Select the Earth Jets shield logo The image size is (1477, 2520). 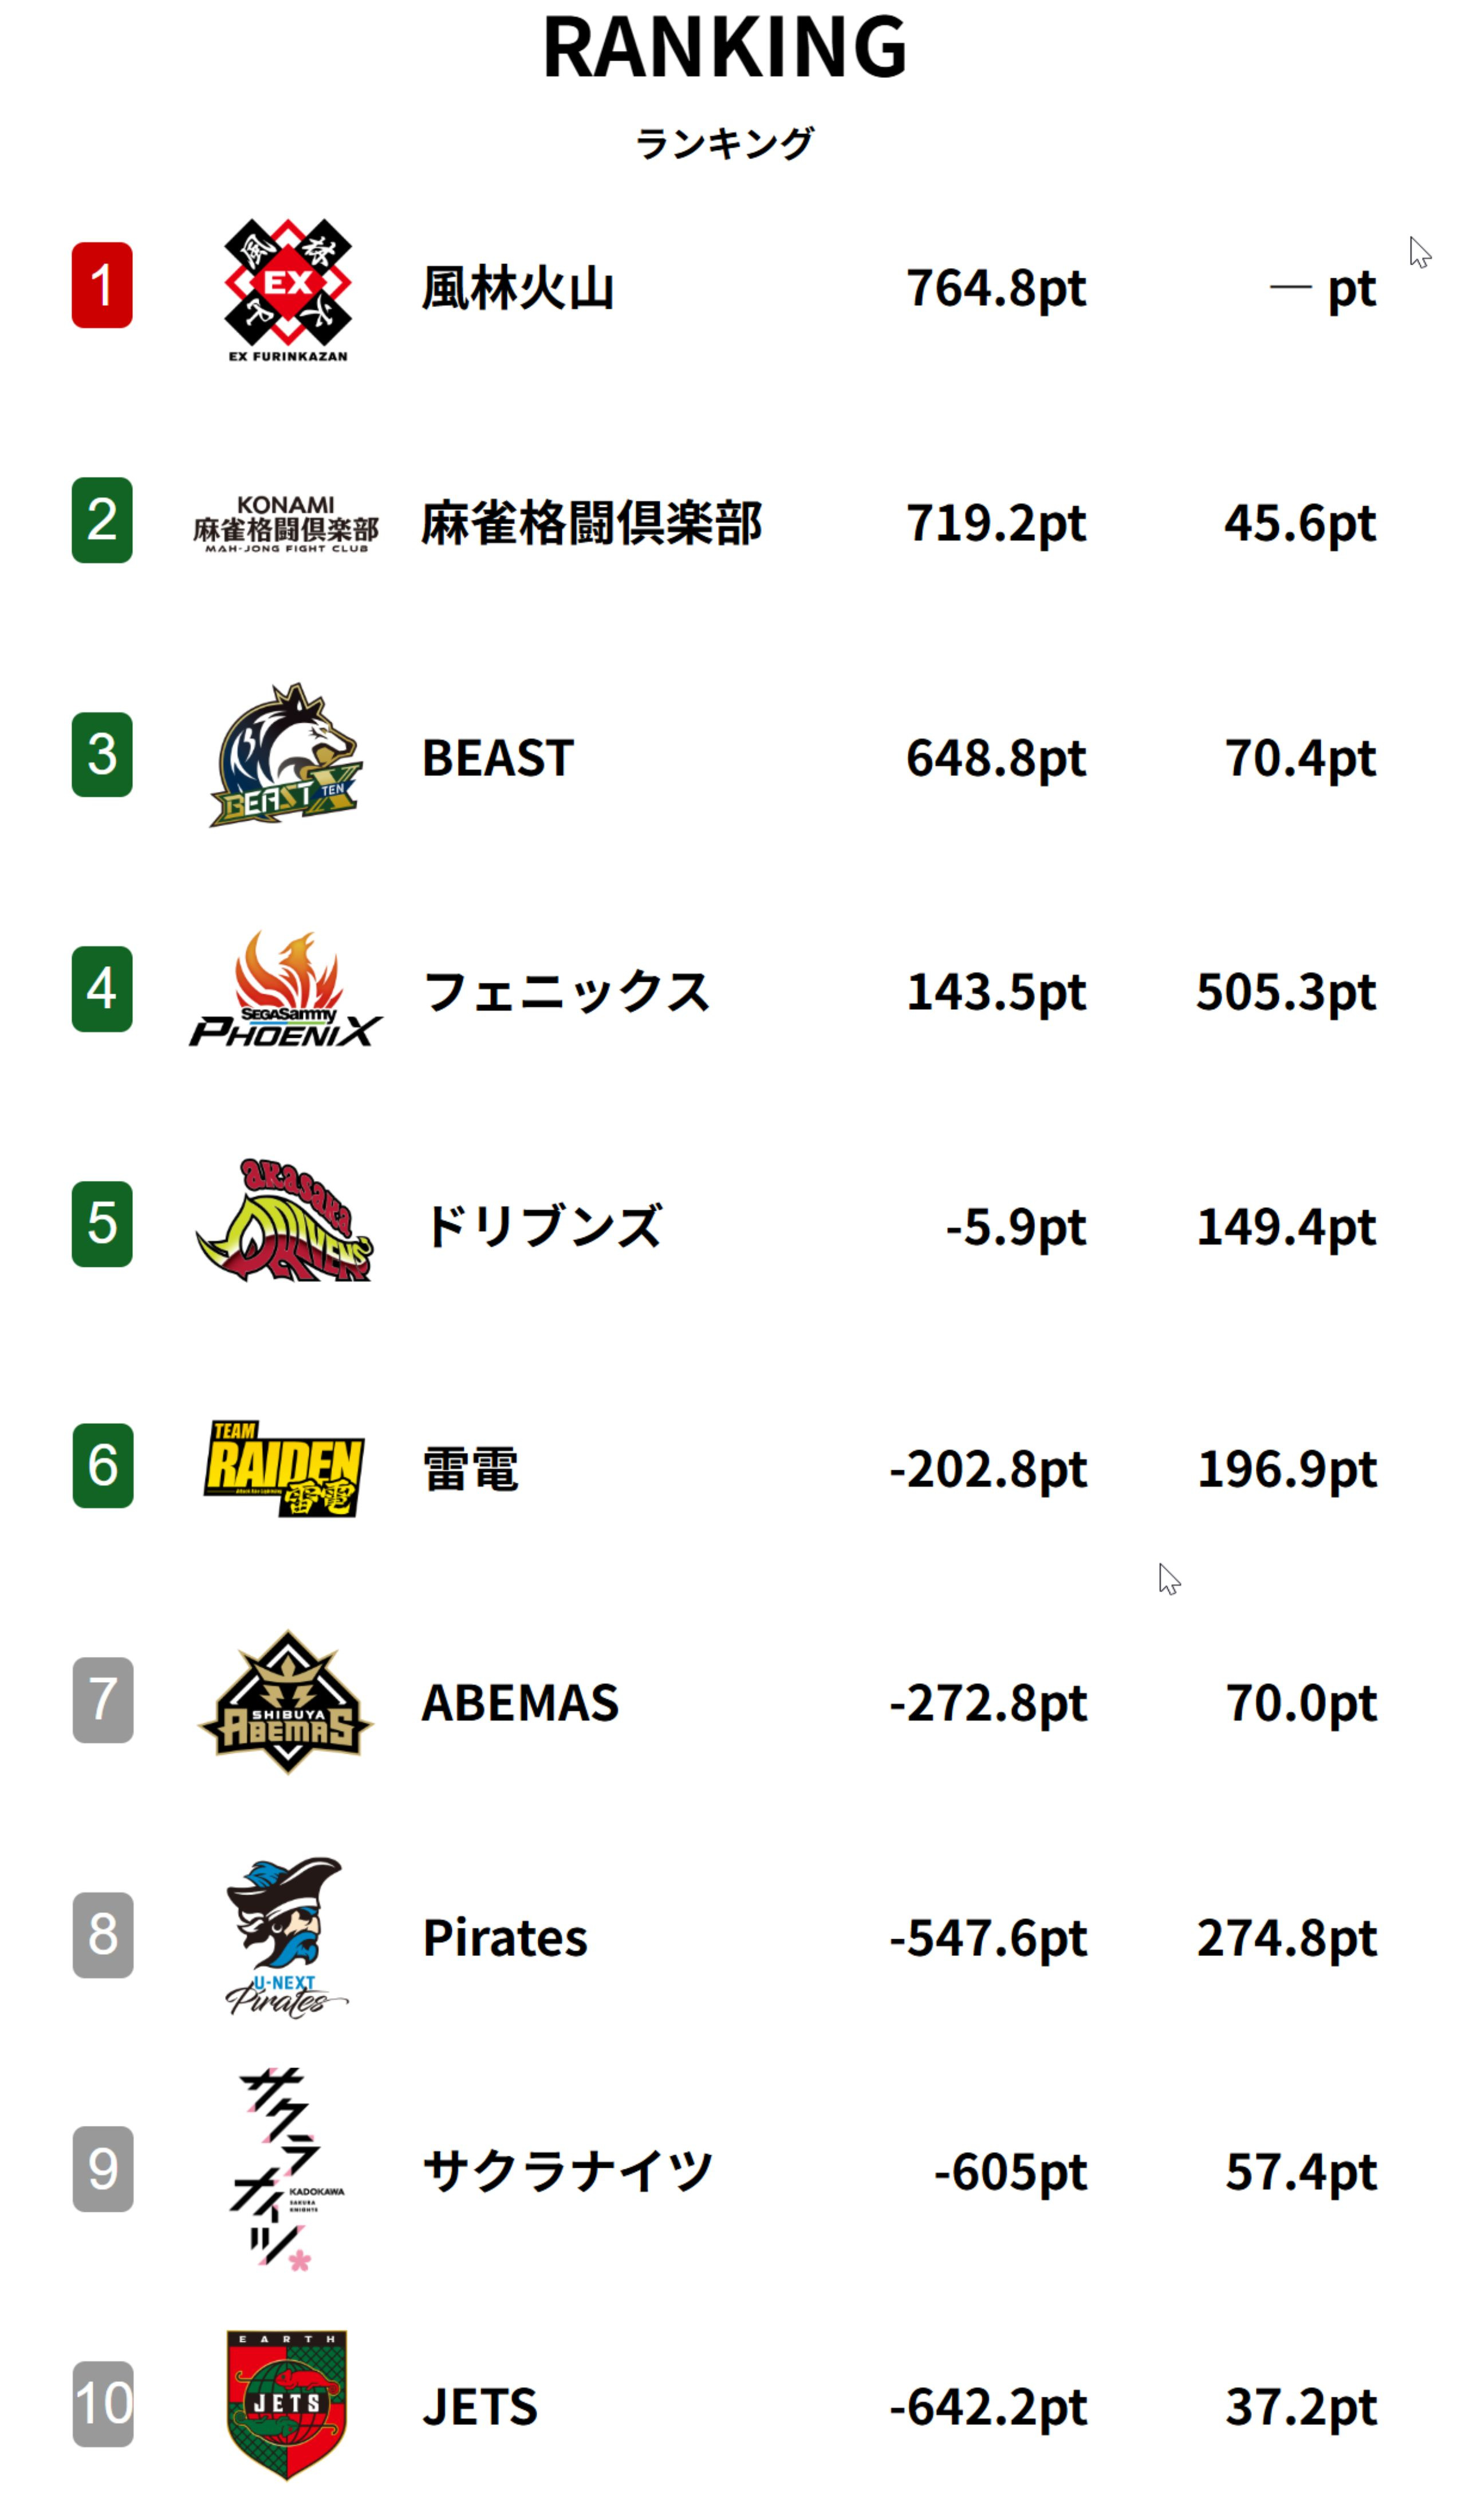pos(286,2404)
